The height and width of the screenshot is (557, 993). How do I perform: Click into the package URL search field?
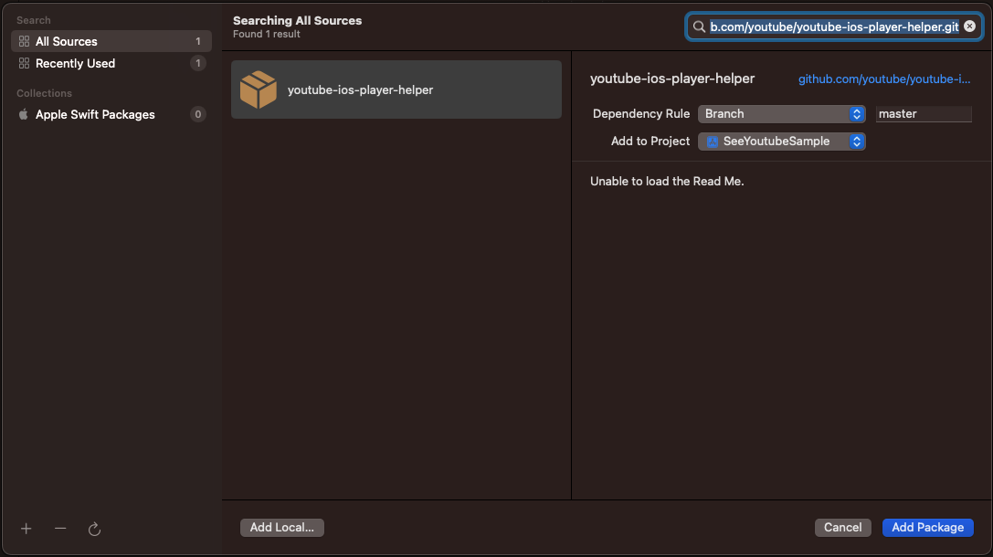(834, 26)
